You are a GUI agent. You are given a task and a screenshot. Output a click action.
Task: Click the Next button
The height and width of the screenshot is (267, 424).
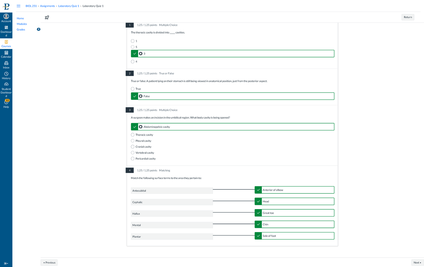click(417, 262)
